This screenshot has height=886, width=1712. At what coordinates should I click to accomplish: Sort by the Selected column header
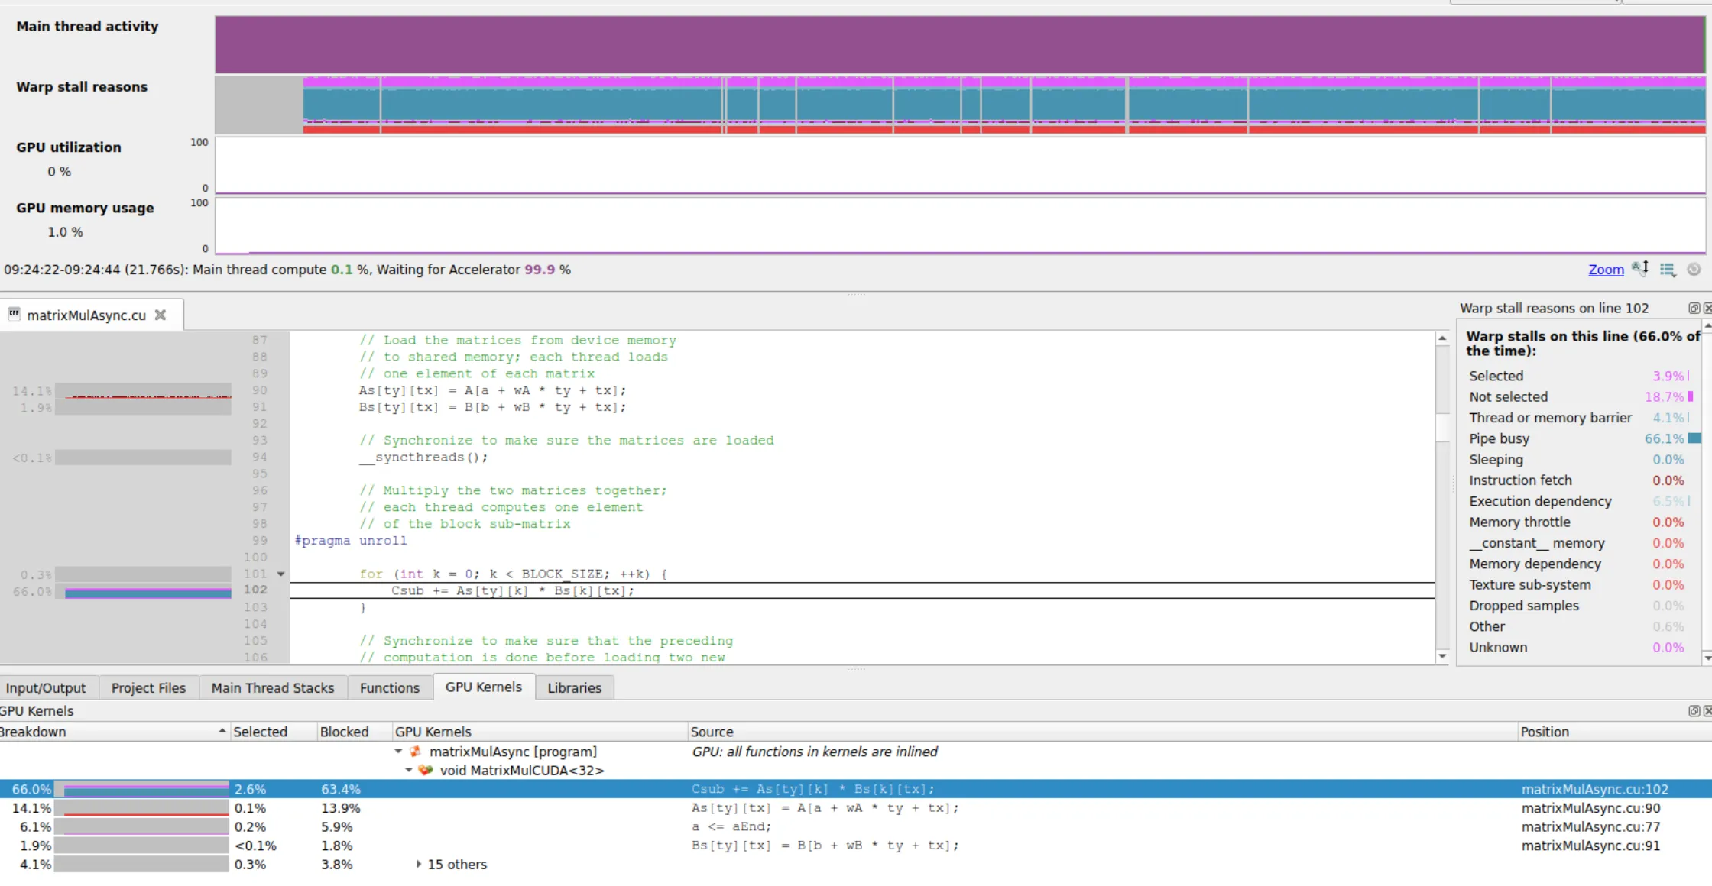click(273, 732)
